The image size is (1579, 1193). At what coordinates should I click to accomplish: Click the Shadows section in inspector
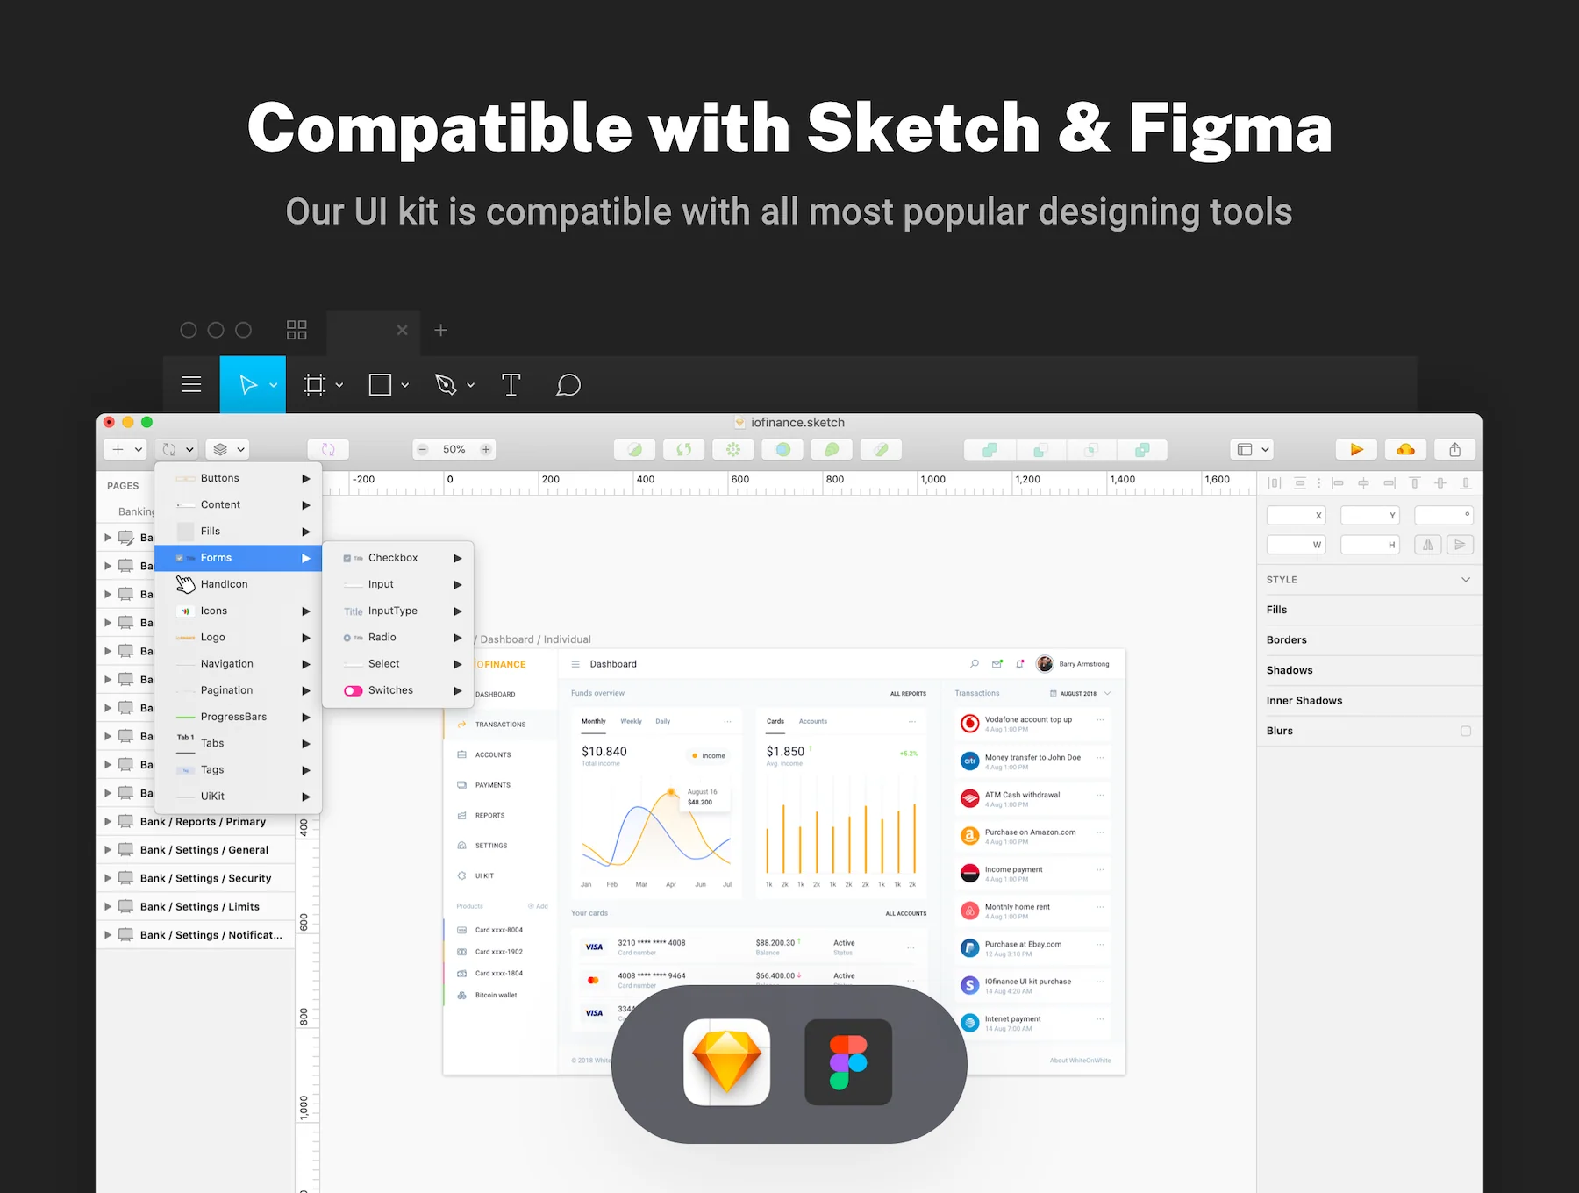[1368, 670]
